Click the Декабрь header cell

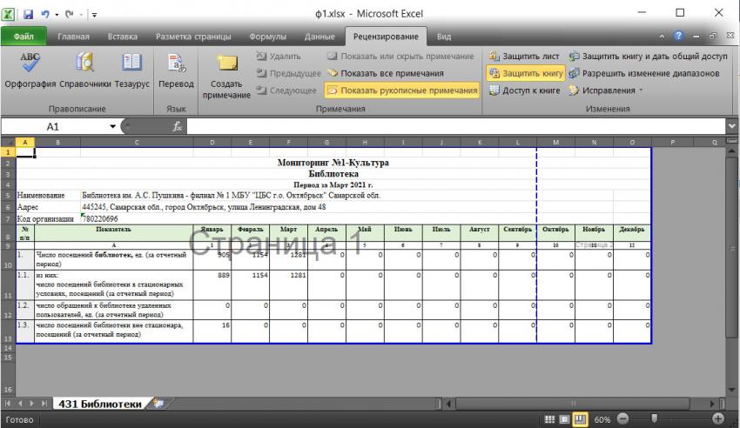632,233
